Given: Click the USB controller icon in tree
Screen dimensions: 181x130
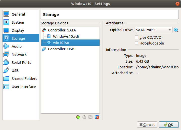Looking at the screenshot, I should pyautogui.click(x=44, y=49).
